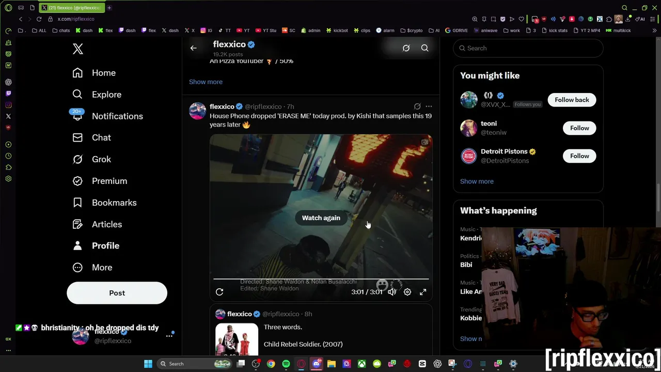Open Grok profile summary icon in header
The height and width of the screenshot is (372, 661).
point(406,48)
